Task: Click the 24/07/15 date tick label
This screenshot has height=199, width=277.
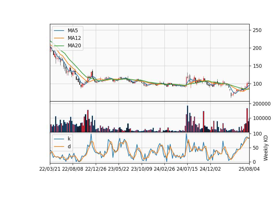Action: click(187, 169)
